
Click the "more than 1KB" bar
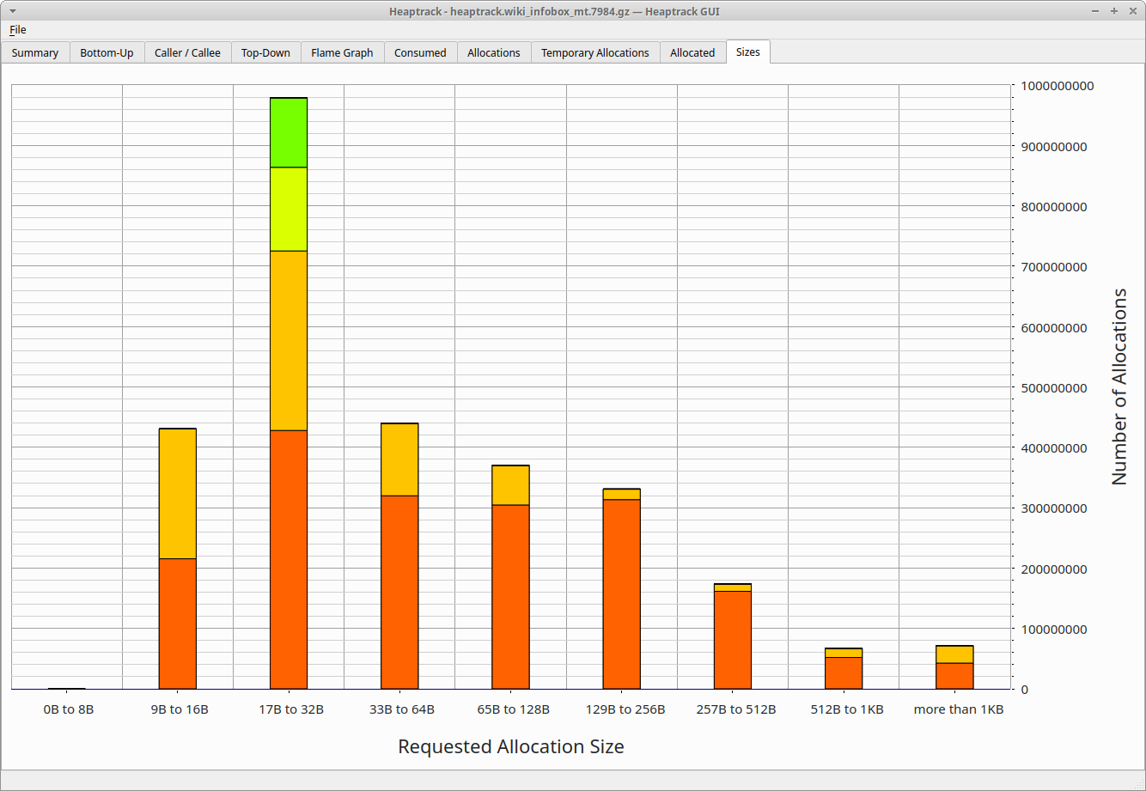pos(954,667)
